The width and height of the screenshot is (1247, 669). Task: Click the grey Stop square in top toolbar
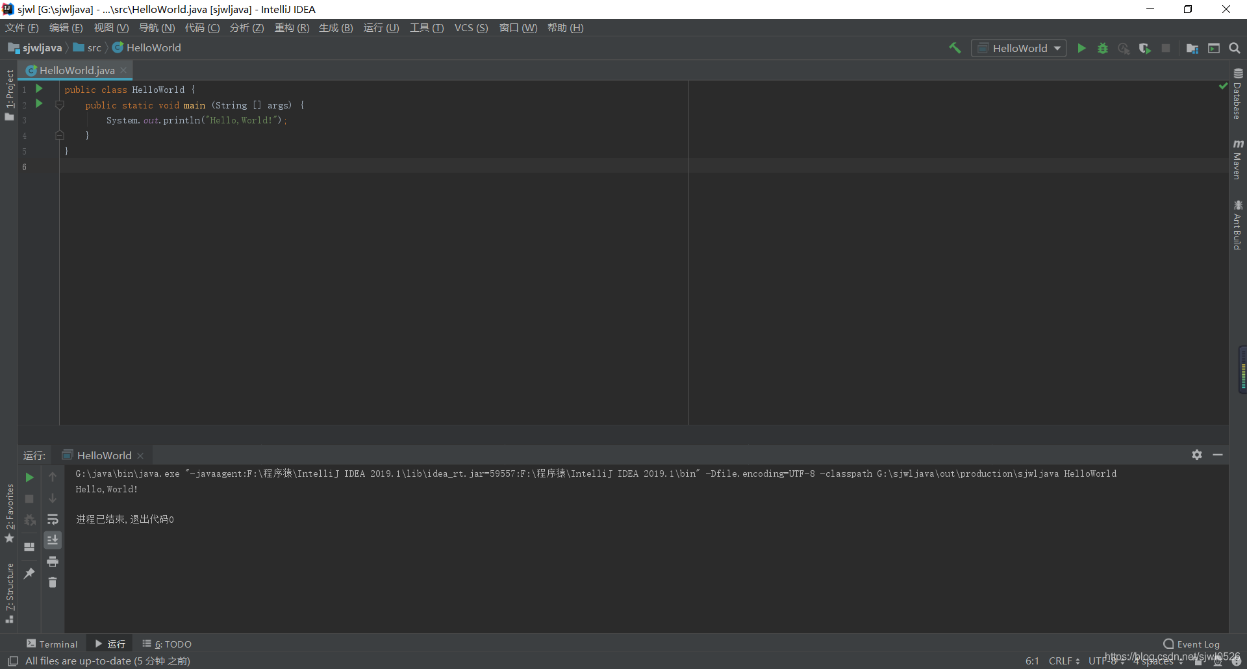pos(1166,48)
